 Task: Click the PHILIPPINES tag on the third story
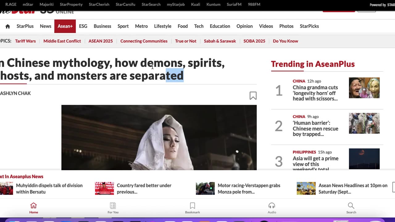point(304,152)
